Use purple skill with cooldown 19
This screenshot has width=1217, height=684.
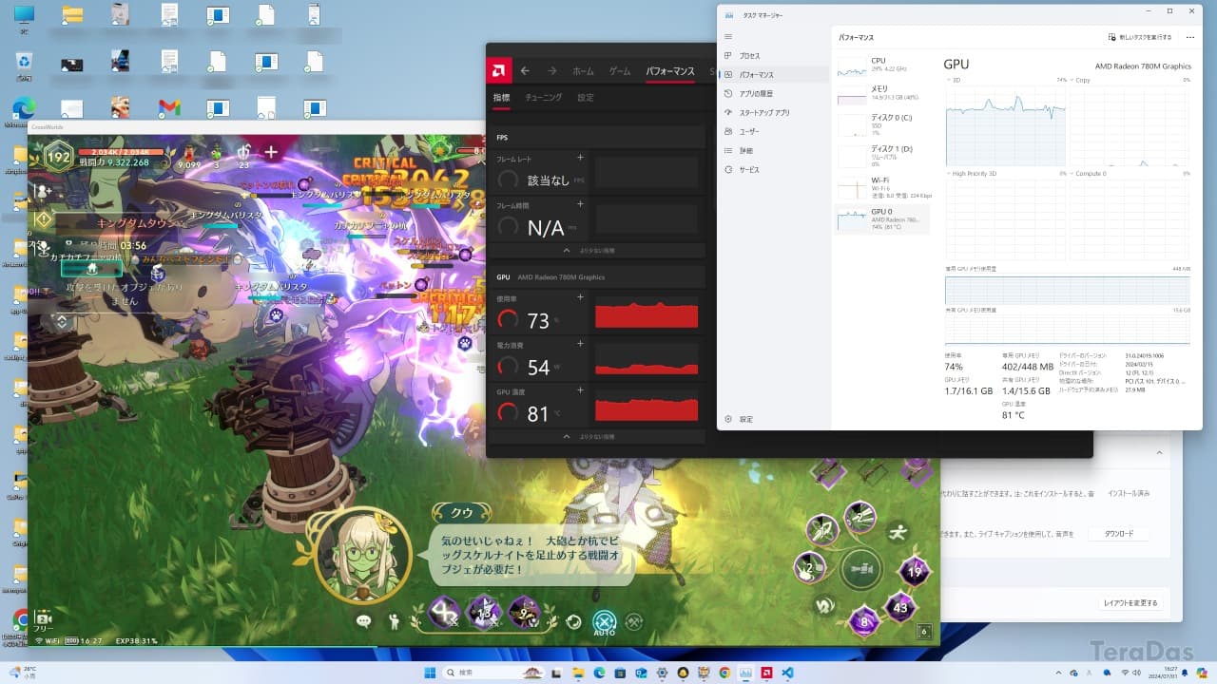click(915, 572)
